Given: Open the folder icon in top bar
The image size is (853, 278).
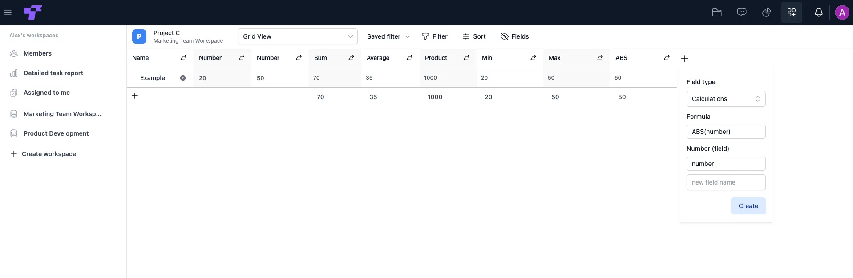Looking at the screenshot, I should [717, 12].
